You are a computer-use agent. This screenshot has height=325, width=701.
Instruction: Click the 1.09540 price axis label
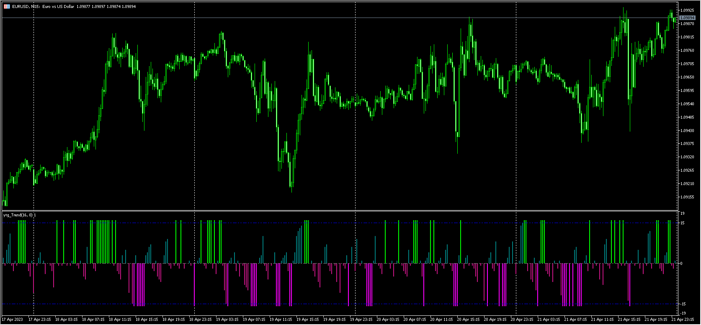coord(687,104)
